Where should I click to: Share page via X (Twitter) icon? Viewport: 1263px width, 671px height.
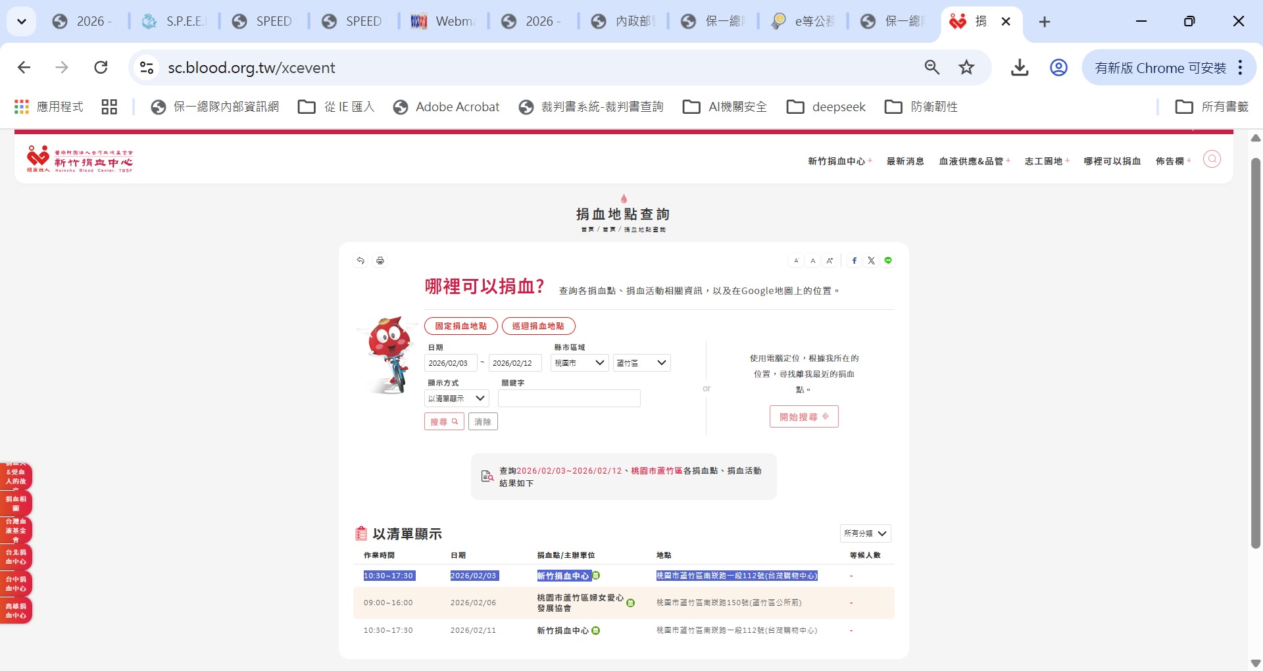pyautogui.click(x=871, y=261)
